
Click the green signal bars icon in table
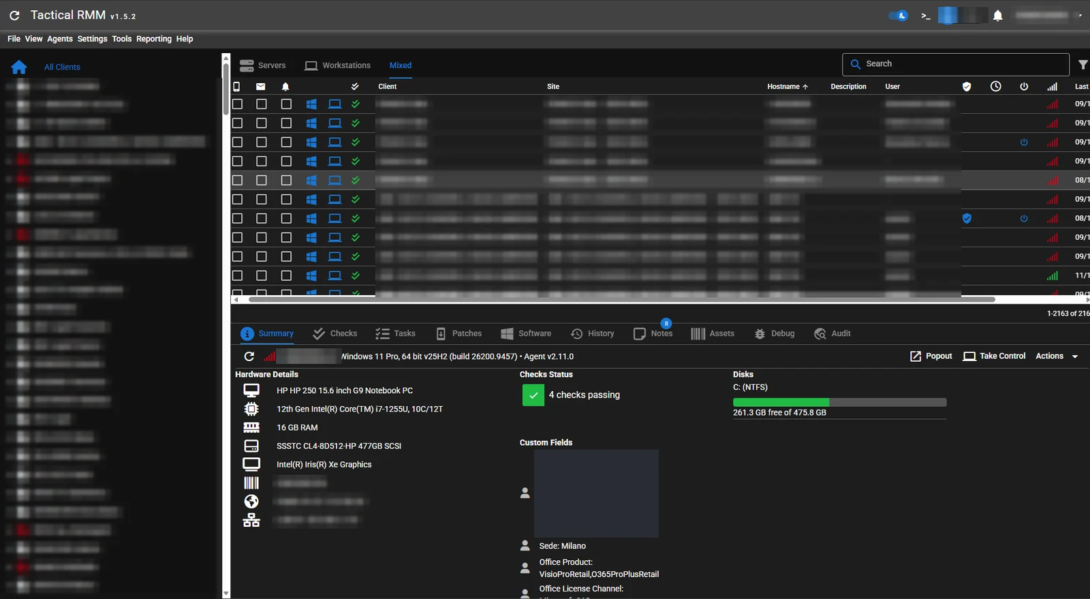click(x=1052, y=276)
